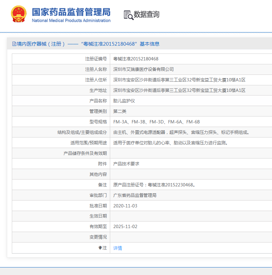Select approving department 广东省药品监督管理局
272x275 pixels.
[135, 195]
